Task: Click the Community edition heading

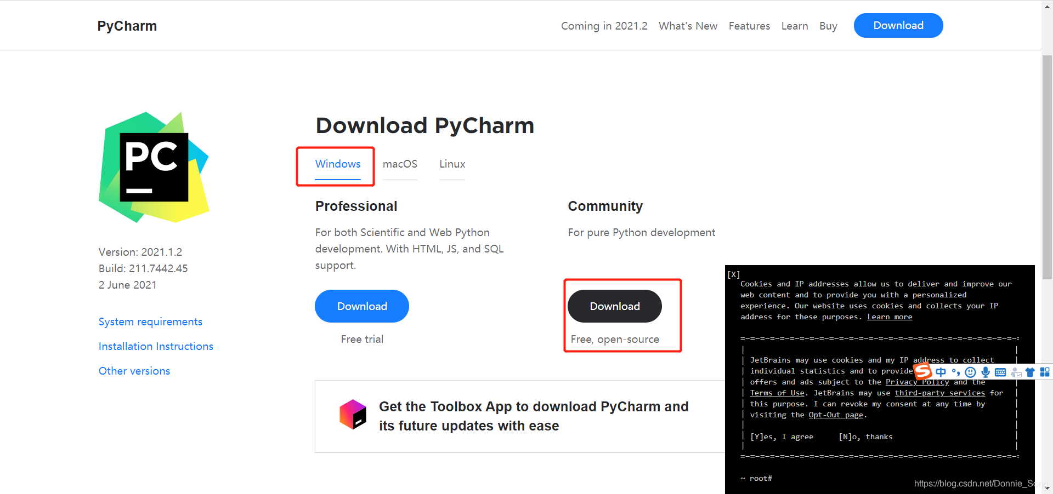Action: tap(605, 206)
